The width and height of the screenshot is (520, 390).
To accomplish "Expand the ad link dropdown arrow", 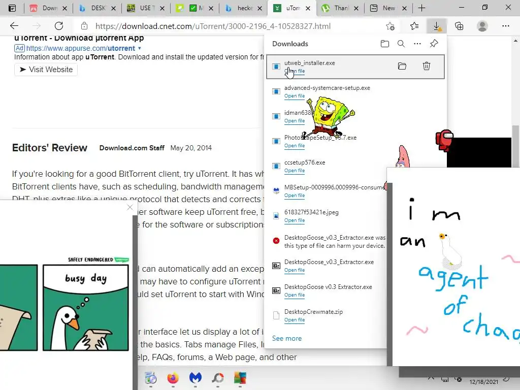I will coord(140,48).
